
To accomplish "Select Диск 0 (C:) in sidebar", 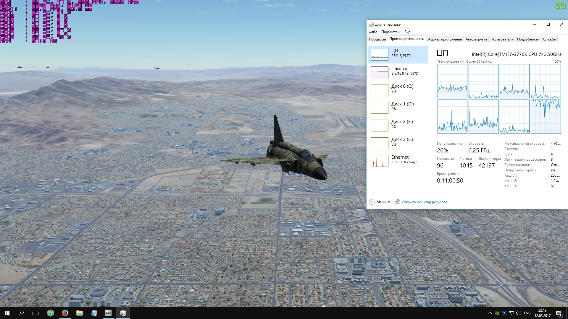I will (x=398, y=90).
